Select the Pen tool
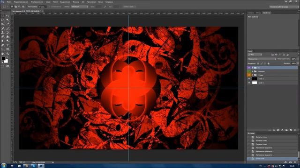Viewport: 300px width, 168px height. (2, 45)
